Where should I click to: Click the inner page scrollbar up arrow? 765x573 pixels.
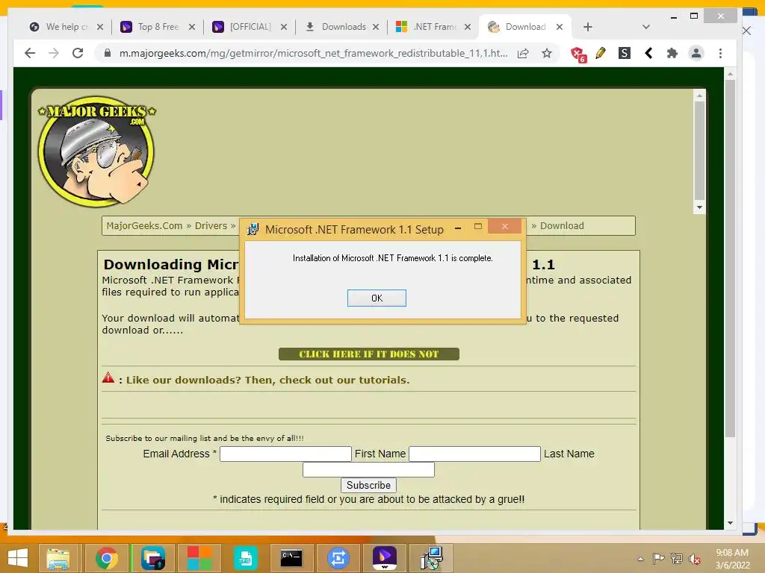(699, 95)
